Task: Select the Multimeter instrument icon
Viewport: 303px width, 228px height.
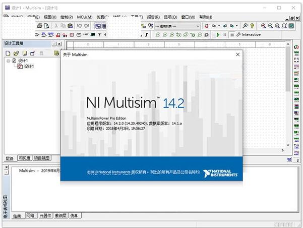Action: click(296, 46)
